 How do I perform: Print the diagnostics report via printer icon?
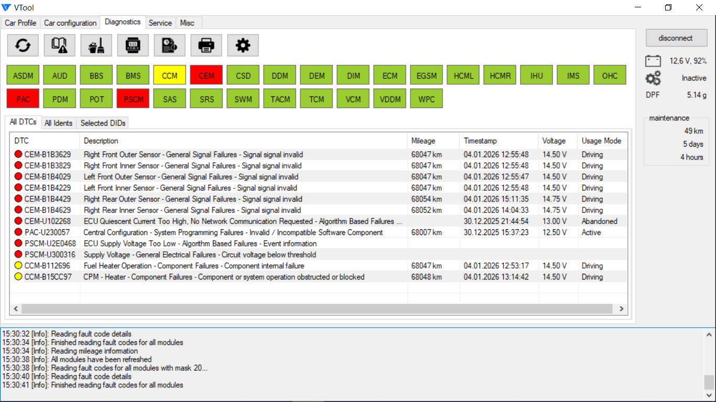(207, 46)
